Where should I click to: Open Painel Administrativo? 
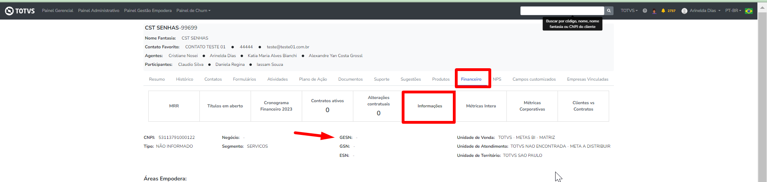tap(99, 11)
